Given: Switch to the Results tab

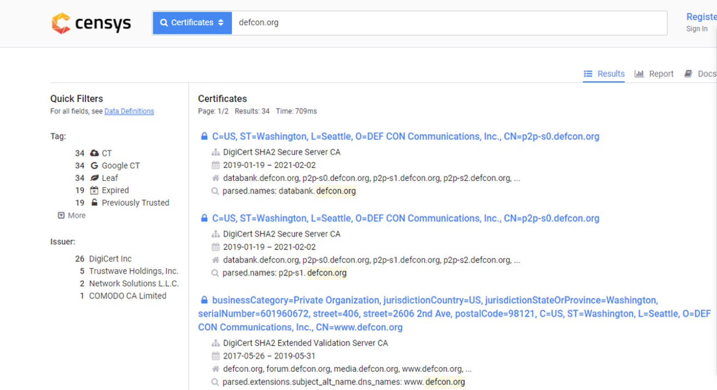Looking at the screenshot, I should (604, 74).
